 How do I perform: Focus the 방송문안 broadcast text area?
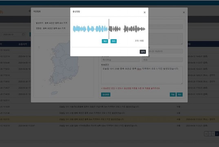point(142,75)
